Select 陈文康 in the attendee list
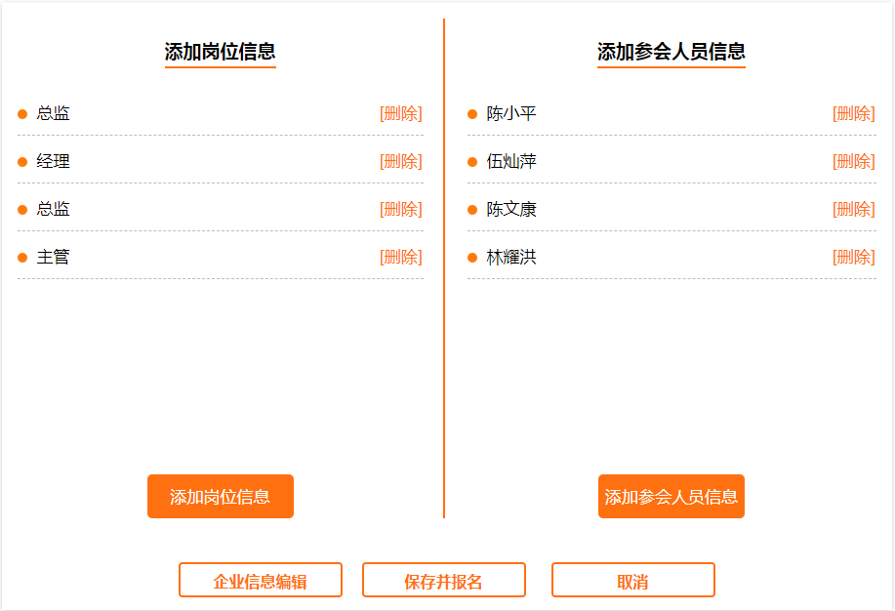This screenshot has width=895, height=611. pyautogui.click(x=511, y=209)
